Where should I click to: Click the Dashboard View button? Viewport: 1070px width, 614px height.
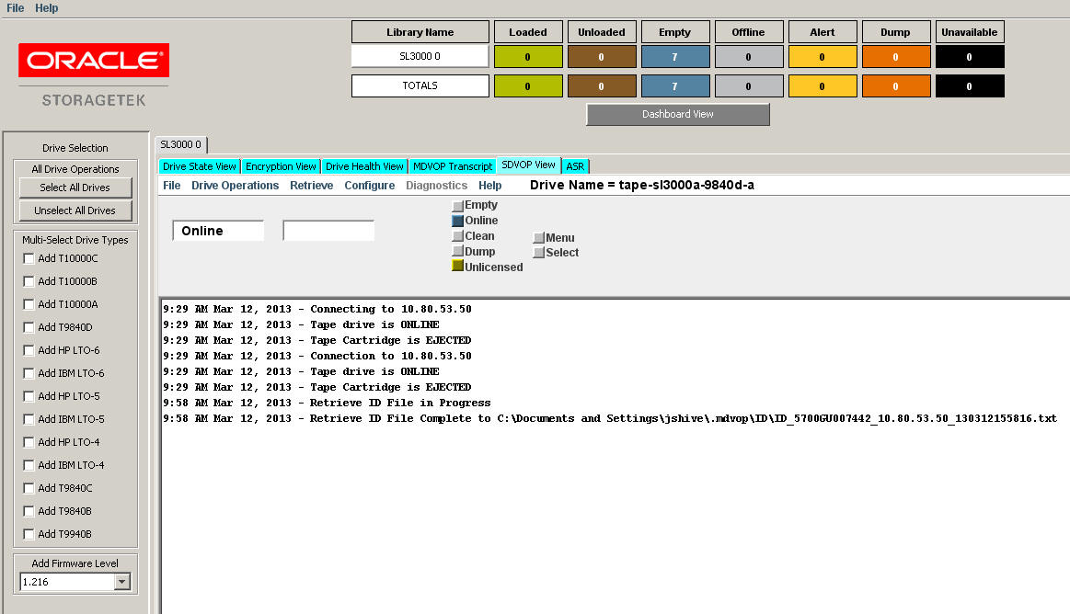click(x=678, y=115)
